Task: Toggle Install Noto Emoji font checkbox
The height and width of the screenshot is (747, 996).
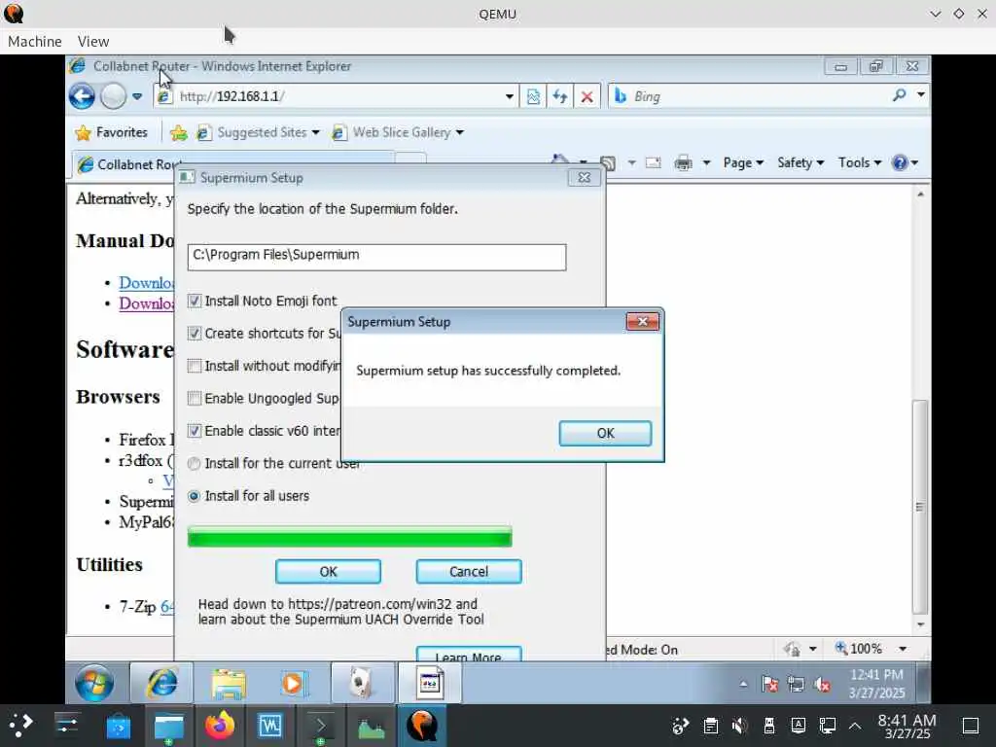Action: click(x=195, y=302)
